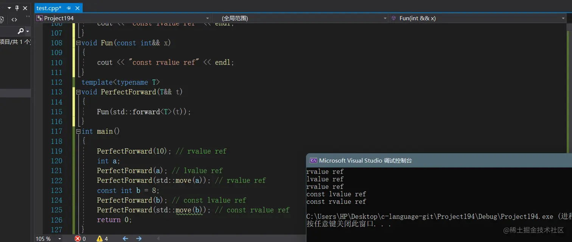Click the 'const int b = 8;' line
The width and height of the screenshot is (572, 242).
coord(128,190)
